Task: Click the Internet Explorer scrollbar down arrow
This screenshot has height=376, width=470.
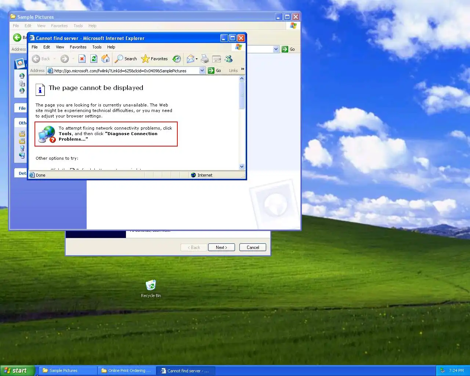Action: click(242, 166)
